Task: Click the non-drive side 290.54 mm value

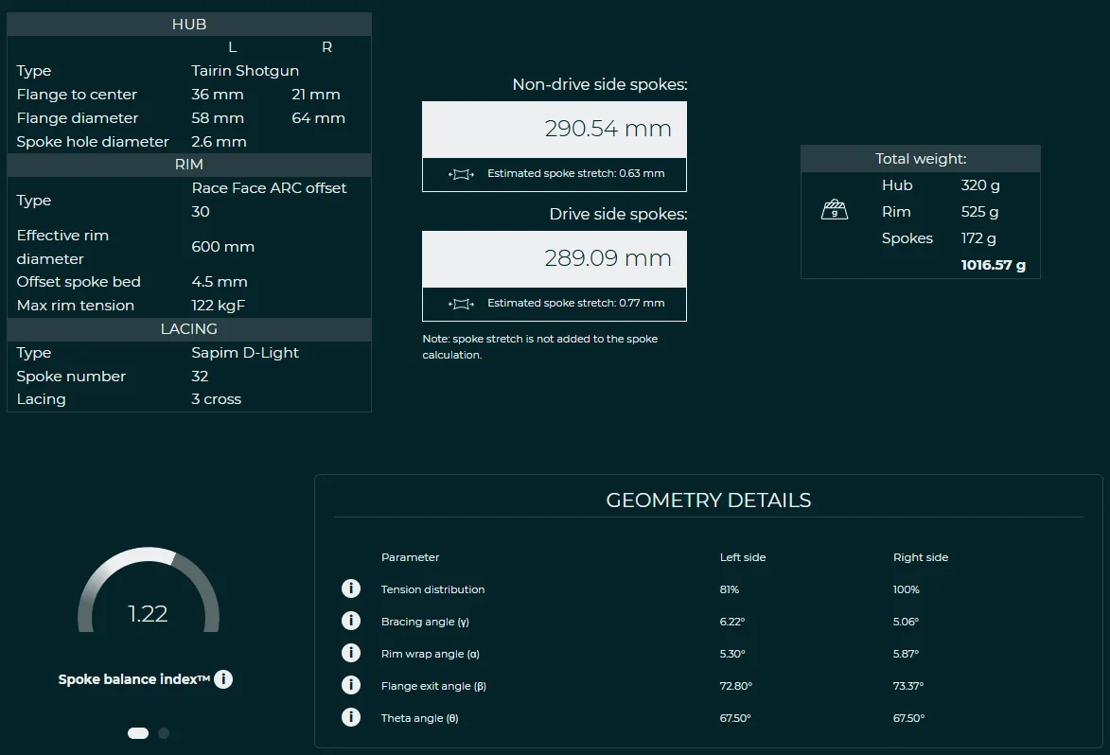Action: click(608, 130)
